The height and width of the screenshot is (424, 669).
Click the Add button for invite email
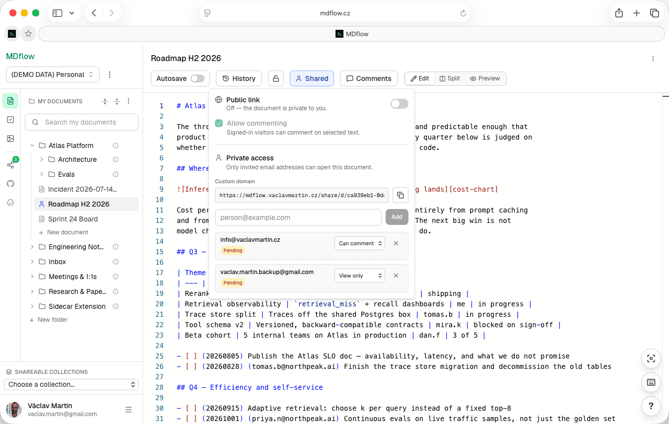(397, 217)
